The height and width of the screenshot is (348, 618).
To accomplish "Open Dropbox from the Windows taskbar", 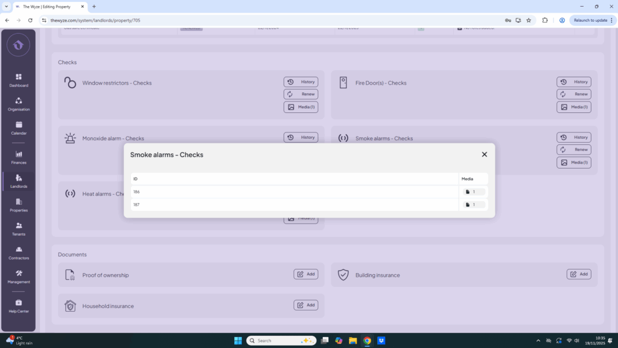I will 381,341.
